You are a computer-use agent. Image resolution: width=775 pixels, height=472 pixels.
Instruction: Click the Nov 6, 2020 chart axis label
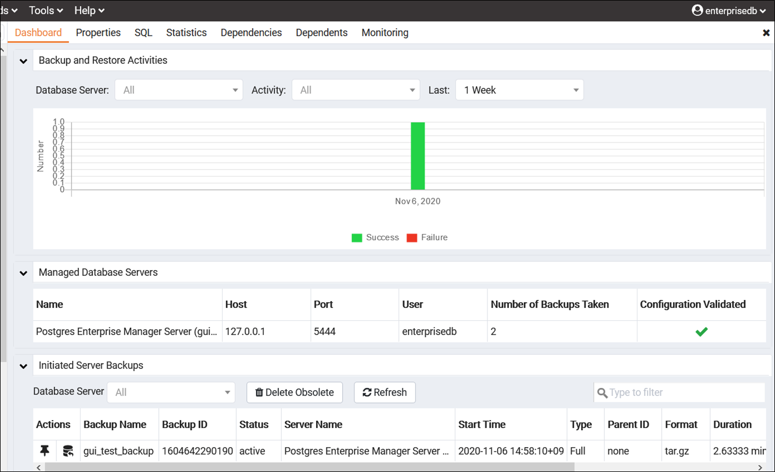click(418, 201)
